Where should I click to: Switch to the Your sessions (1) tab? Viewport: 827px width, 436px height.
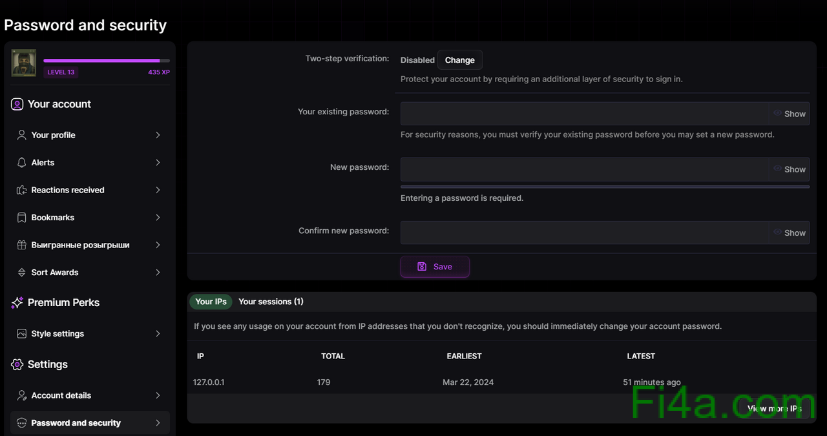point(271,302)
